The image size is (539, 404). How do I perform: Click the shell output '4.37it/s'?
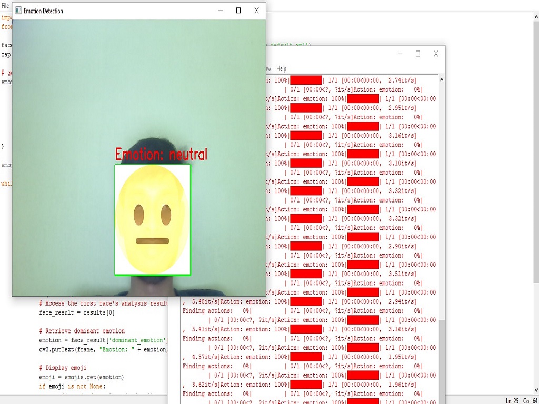206,357
